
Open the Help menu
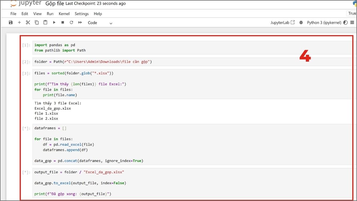[x=98, y=14]
